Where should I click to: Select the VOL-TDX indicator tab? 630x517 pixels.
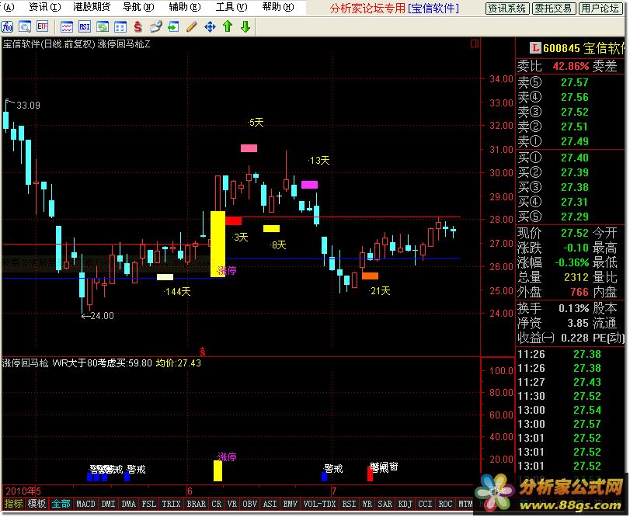point(320,503)
